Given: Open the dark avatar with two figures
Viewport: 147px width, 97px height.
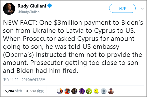Looking at the screenshot, I should tap(74, 91).
